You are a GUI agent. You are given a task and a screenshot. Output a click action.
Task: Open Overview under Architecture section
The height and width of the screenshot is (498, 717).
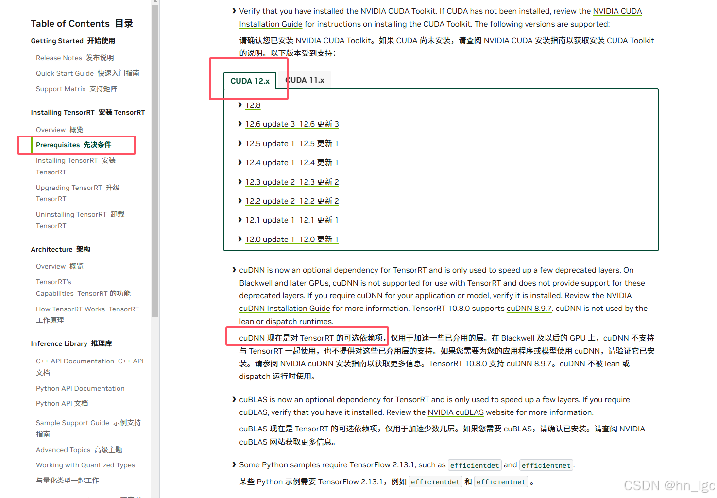(x=59, y=266)
